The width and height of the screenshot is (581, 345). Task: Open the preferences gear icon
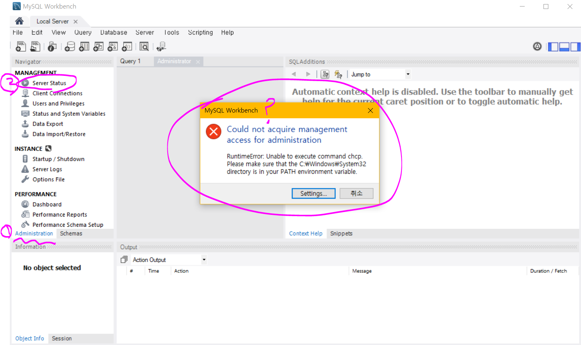tap(537, 46)
